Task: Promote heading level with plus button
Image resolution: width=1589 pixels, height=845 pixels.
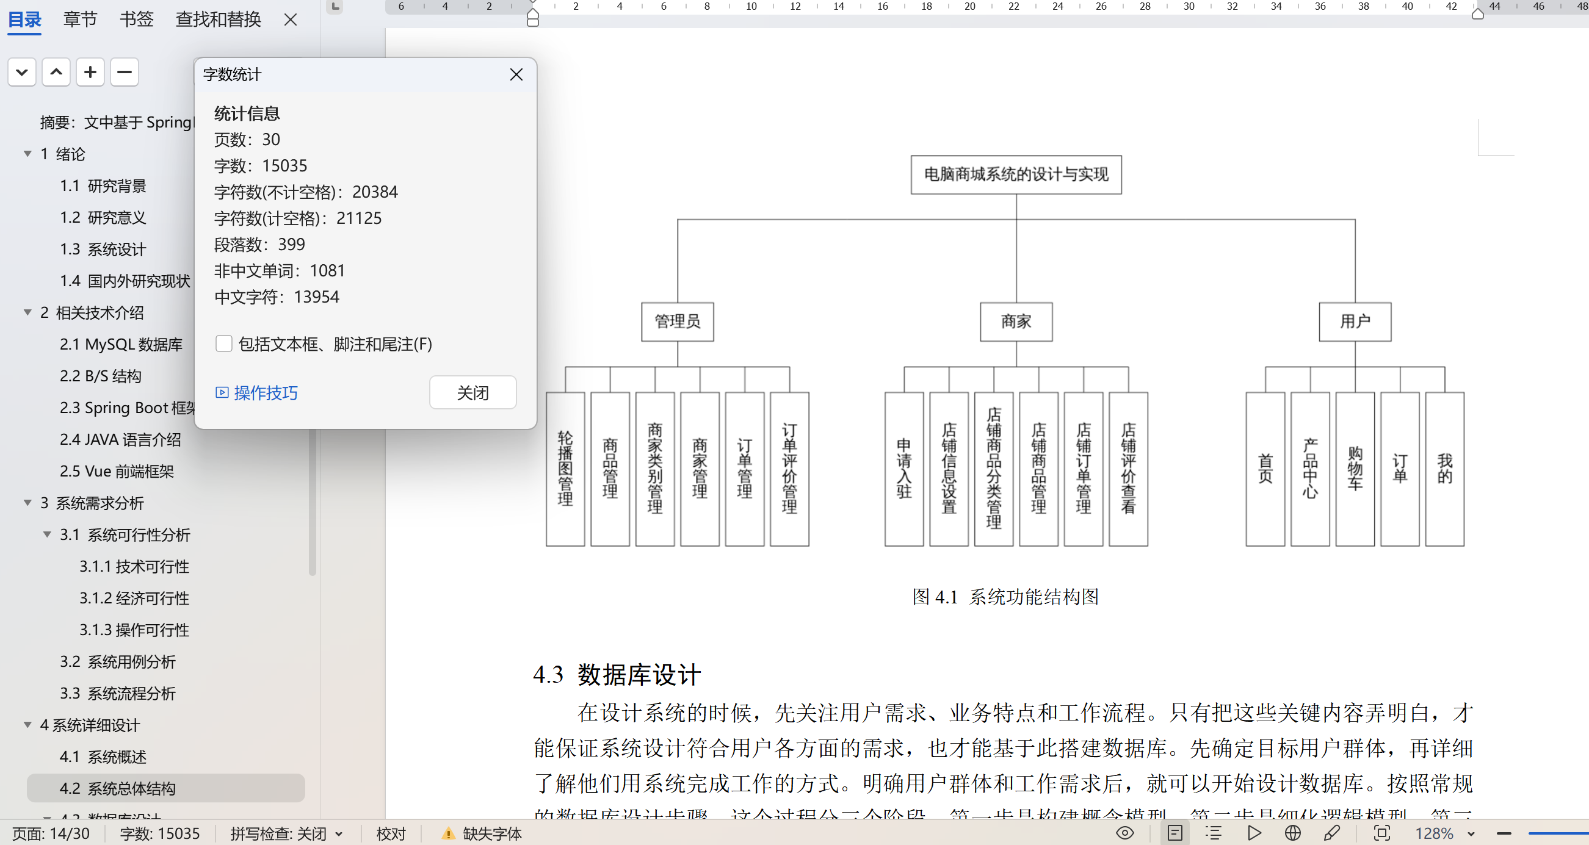Action: tap(90, 72)
